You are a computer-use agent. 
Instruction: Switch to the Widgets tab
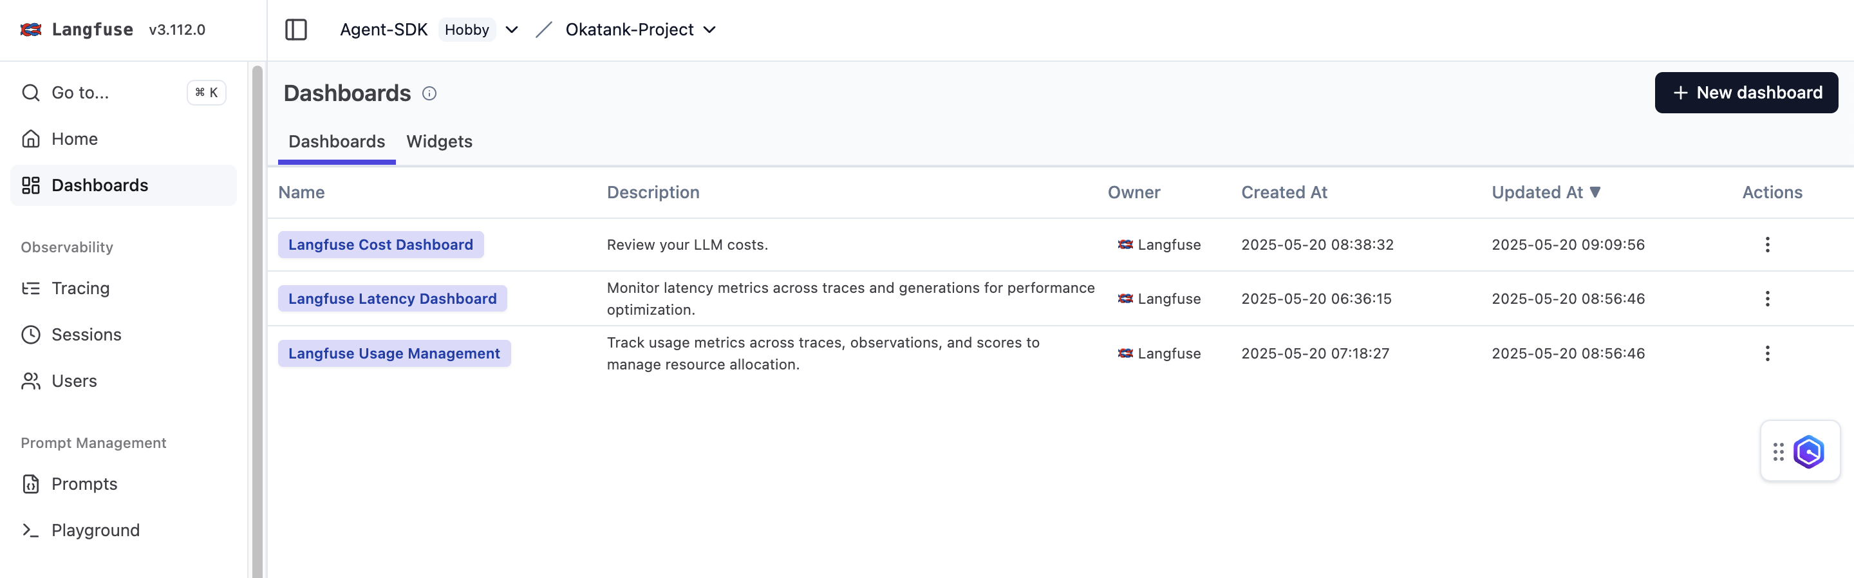439,142
